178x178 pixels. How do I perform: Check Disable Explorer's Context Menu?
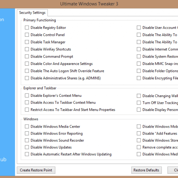pos(27,96)
